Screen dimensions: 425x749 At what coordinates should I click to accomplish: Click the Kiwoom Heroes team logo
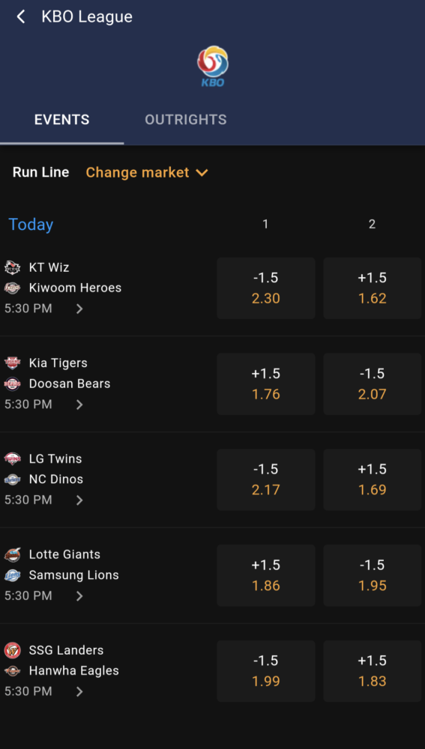coord(13,288)
